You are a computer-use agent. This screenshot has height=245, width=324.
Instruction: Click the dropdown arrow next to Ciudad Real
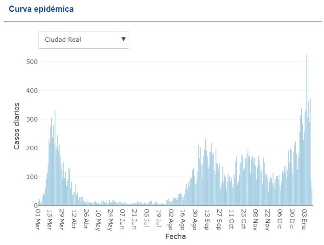pos(123,39)
